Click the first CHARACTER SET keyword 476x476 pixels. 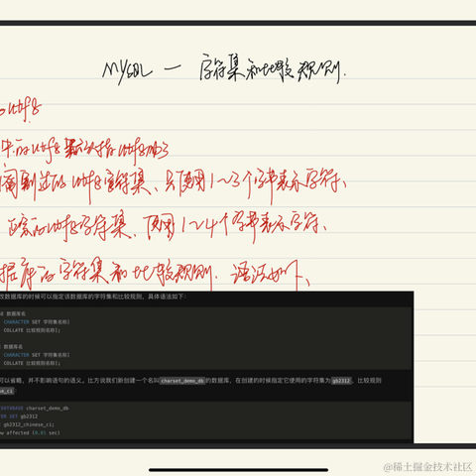pos(22,322)
